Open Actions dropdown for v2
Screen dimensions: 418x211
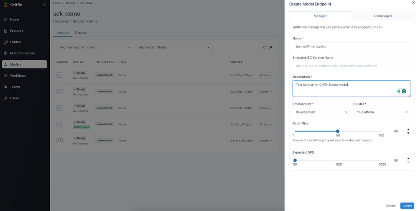pos(266,124)
